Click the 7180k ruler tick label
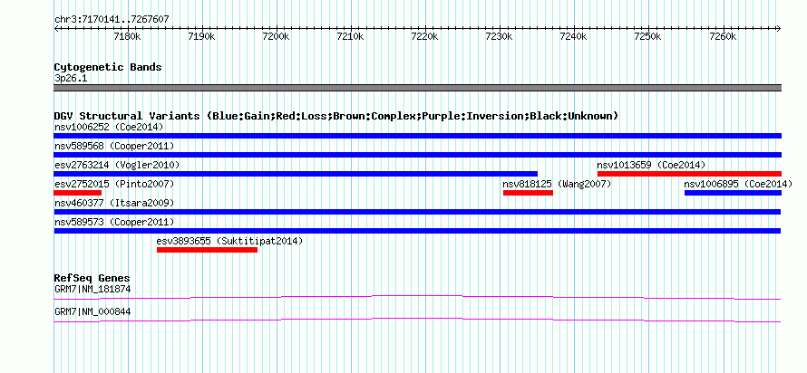 coord(127,37)
